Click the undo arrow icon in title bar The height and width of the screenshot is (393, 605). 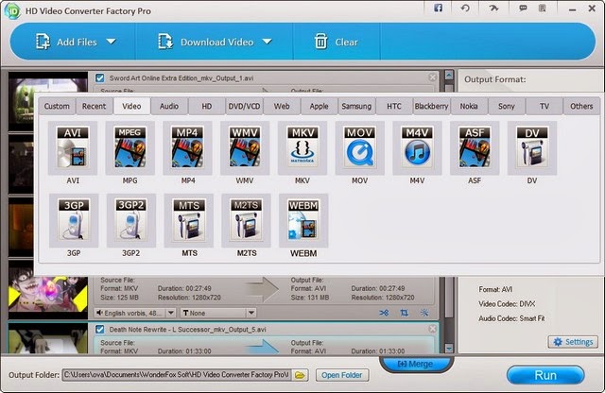[465, 8]
